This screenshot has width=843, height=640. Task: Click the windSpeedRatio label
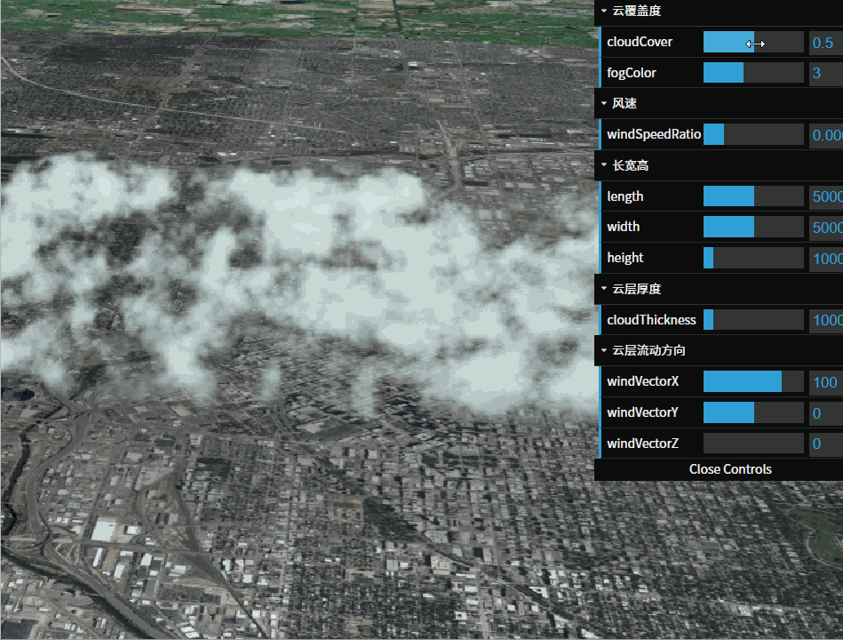654,134
